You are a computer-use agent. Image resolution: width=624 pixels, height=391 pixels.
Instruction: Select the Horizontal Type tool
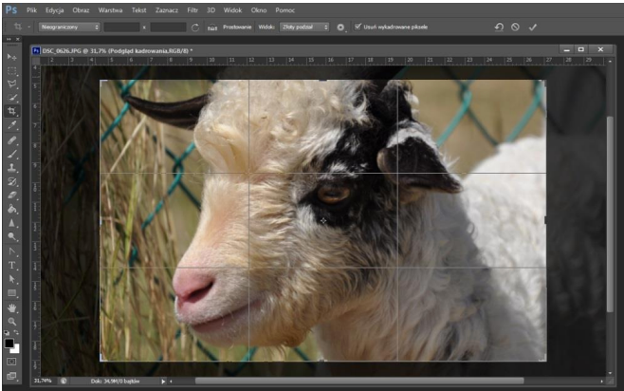[11, 265]
